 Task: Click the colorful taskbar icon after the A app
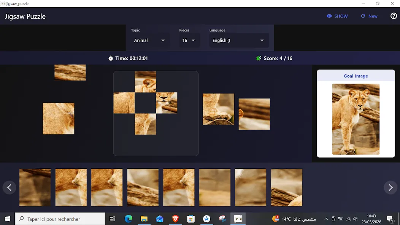coord(222,219)
